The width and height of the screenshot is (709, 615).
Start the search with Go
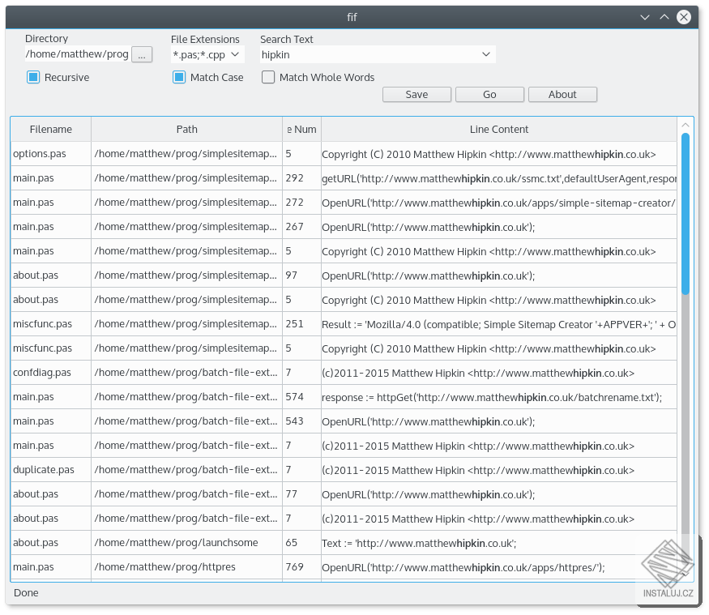pos(489,95)
